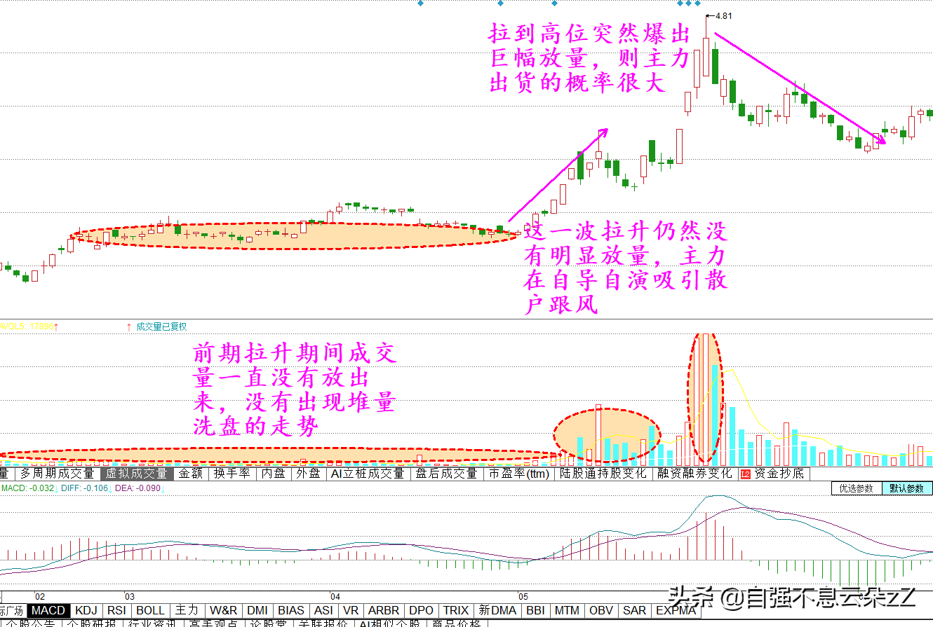The image size is (933, 627).
Task: Switch to the 融资融券变化 tab
Action: 694,474
